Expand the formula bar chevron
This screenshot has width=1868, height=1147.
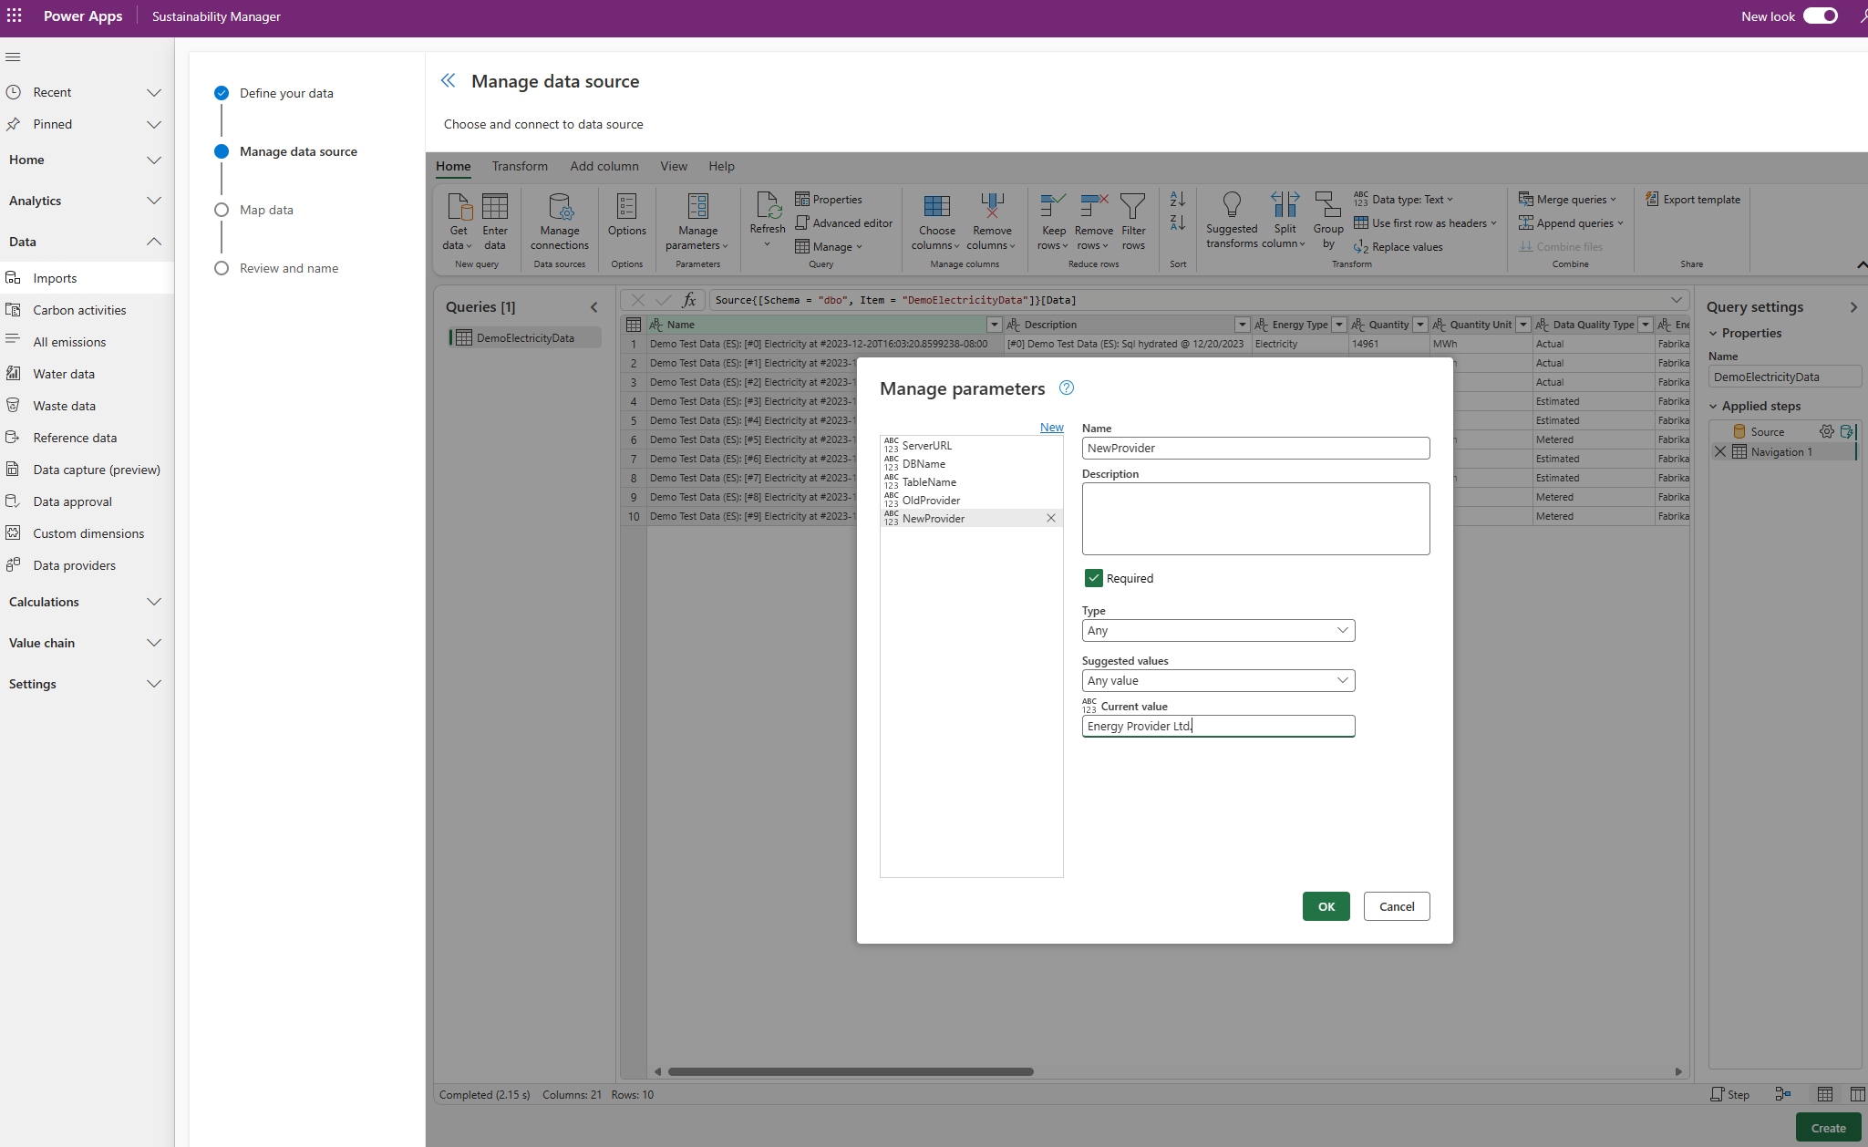pos(1677,300)
